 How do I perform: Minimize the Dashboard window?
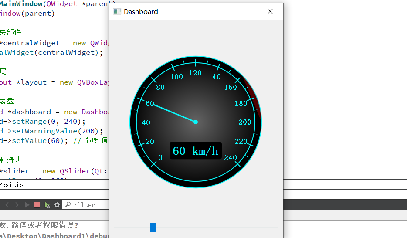click(219, 11)
